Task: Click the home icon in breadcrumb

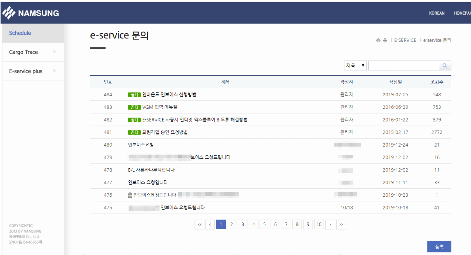Action: tap(378, 40)
